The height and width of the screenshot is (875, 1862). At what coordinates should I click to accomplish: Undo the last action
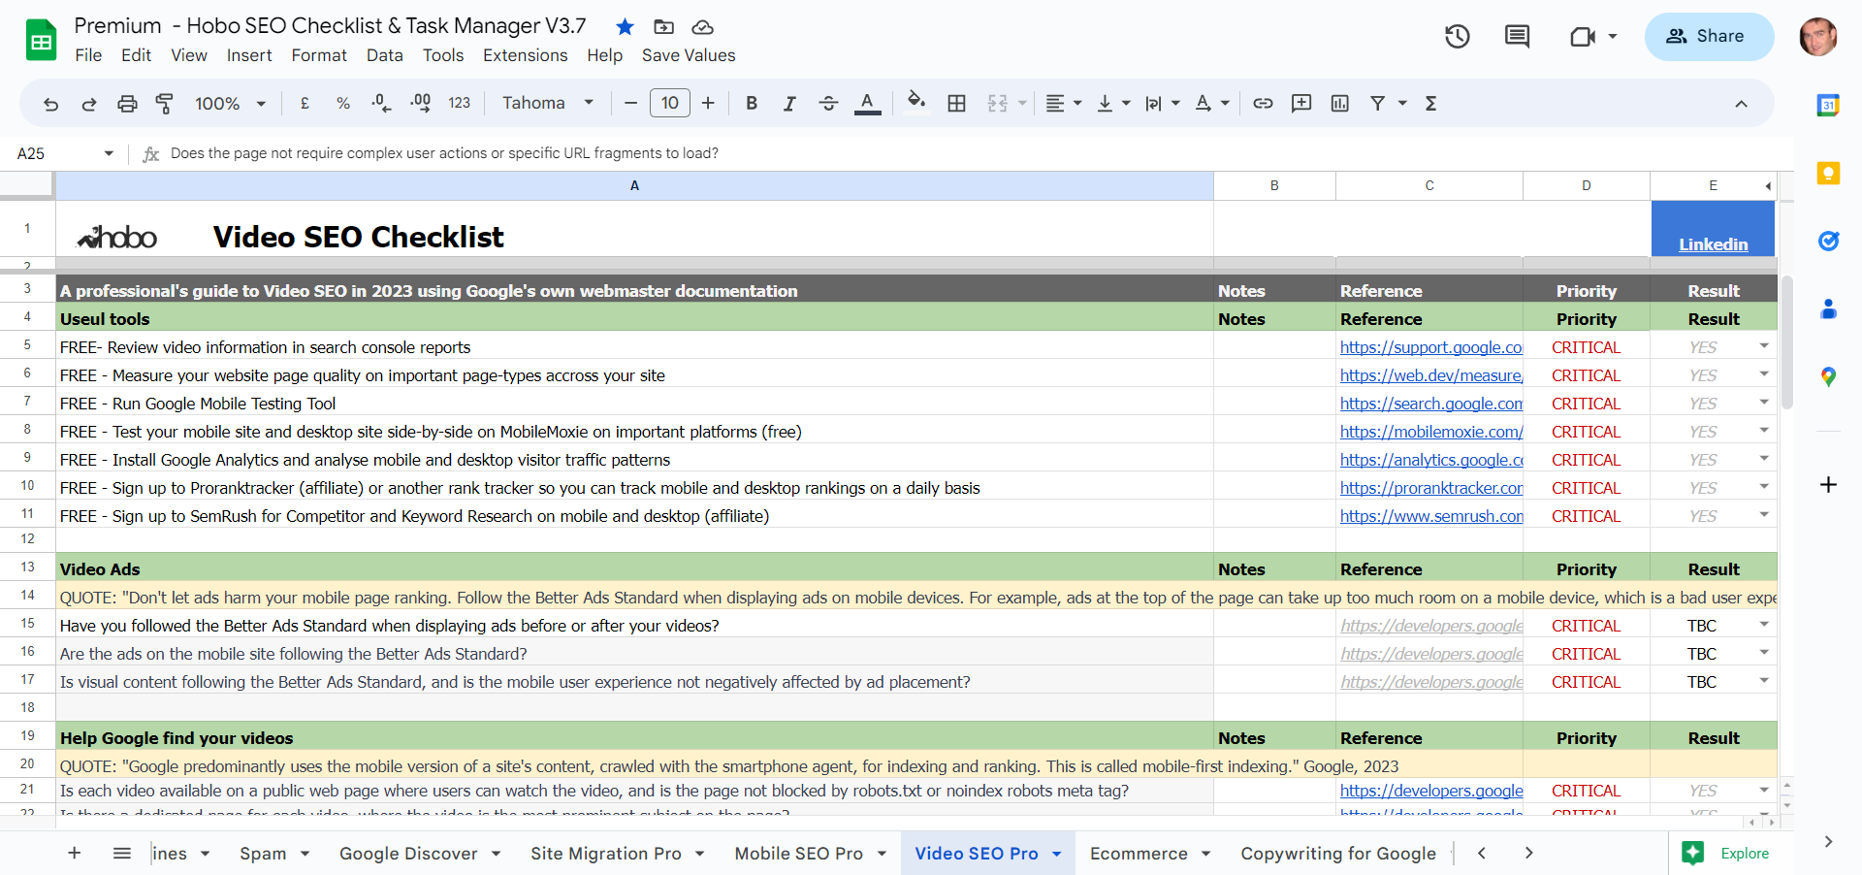[x=51, y=104]
